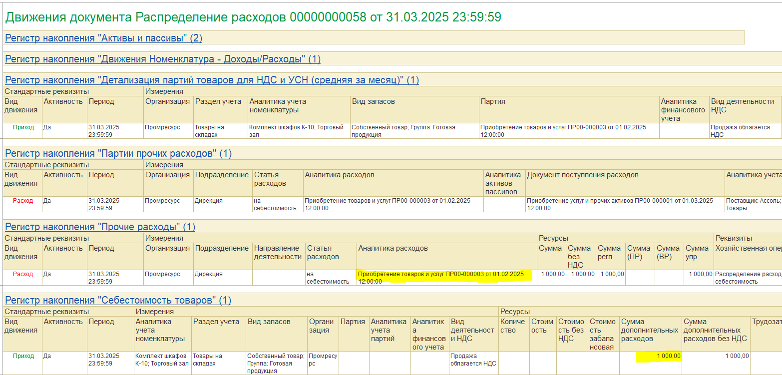The image size is (782, 375).
Task: Click the "Стоимость забалансовая" column header
Action: tap(603, 334)
